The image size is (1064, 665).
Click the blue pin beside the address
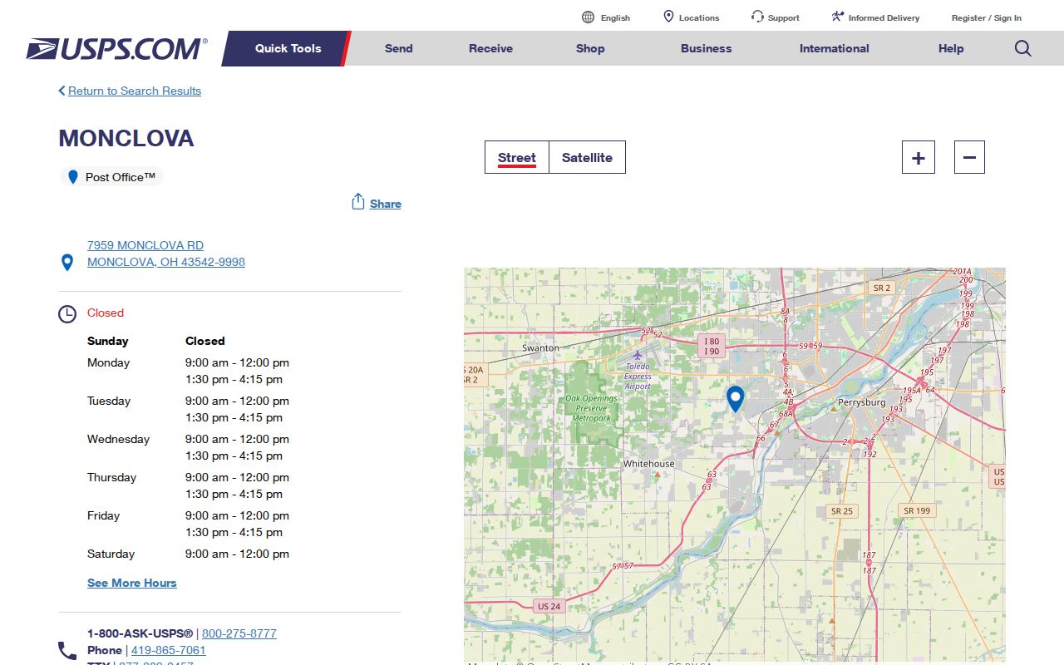(x=67, y=263)
